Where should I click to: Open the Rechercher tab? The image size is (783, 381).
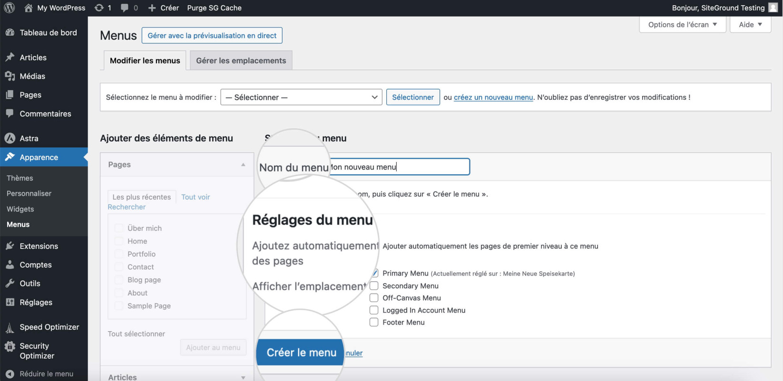(127, 207)
